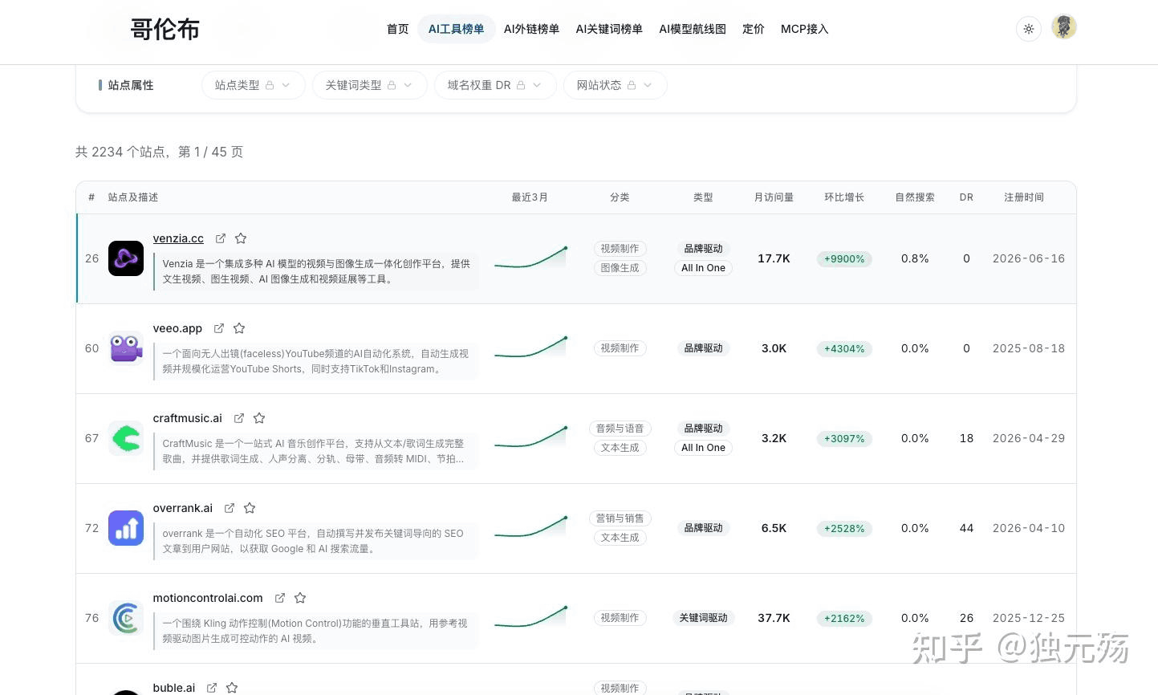Click the motioncontrolai.com logo icon
The height and width of the screenshot is (695, 1158).
click(x=126, y=618)
